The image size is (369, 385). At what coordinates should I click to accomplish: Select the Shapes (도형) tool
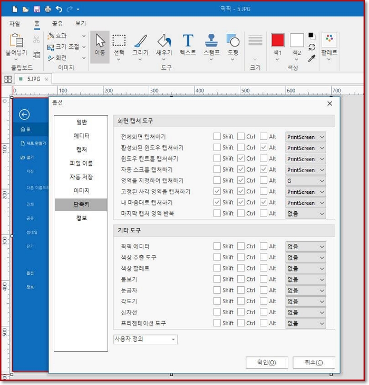tap(233, 46)
